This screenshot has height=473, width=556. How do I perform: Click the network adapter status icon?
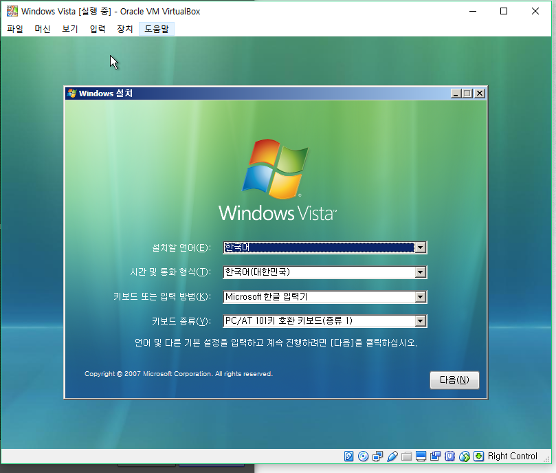(377, 456)
